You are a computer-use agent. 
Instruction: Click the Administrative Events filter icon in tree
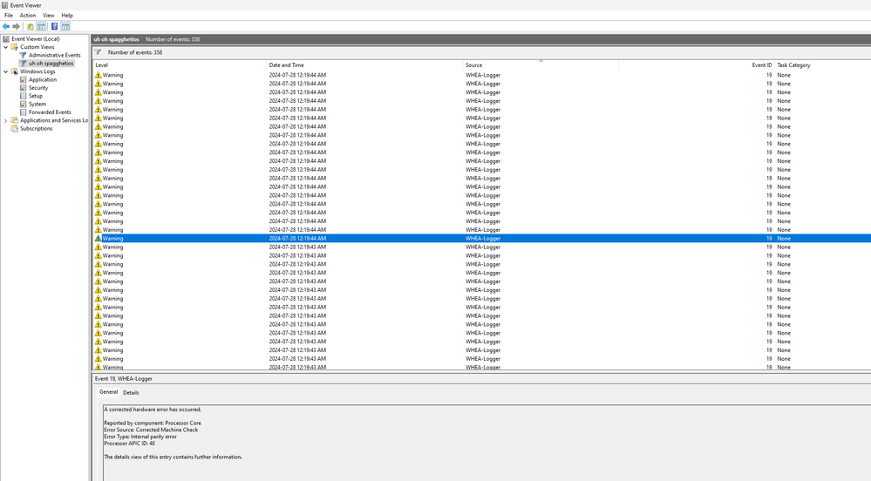click(24, 55)
